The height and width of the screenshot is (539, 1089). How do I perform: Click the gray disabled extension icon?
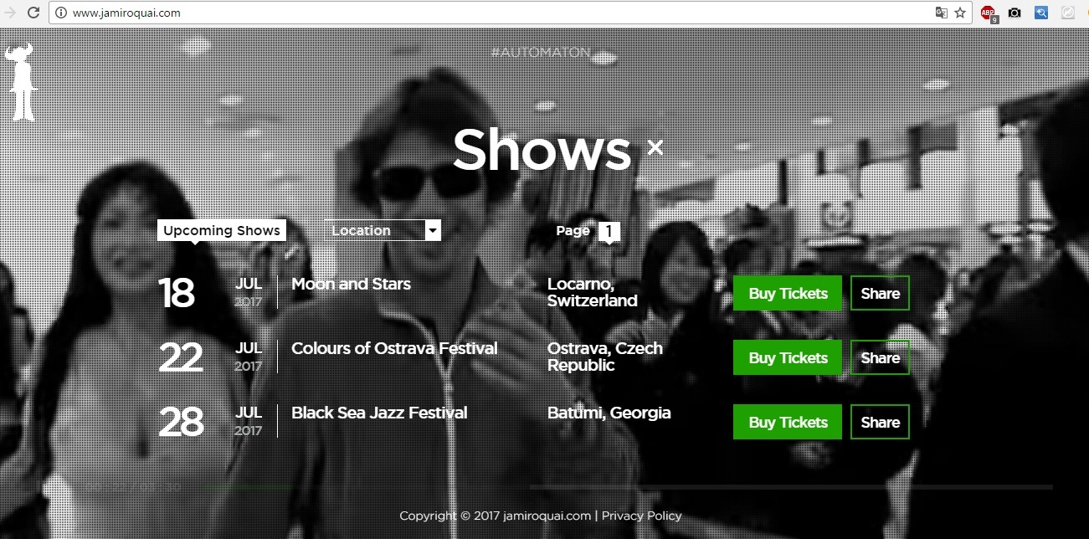coord(1068,13)
